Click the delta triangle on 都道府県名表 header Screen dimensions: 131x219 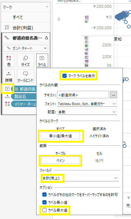(x=46, y=38)
